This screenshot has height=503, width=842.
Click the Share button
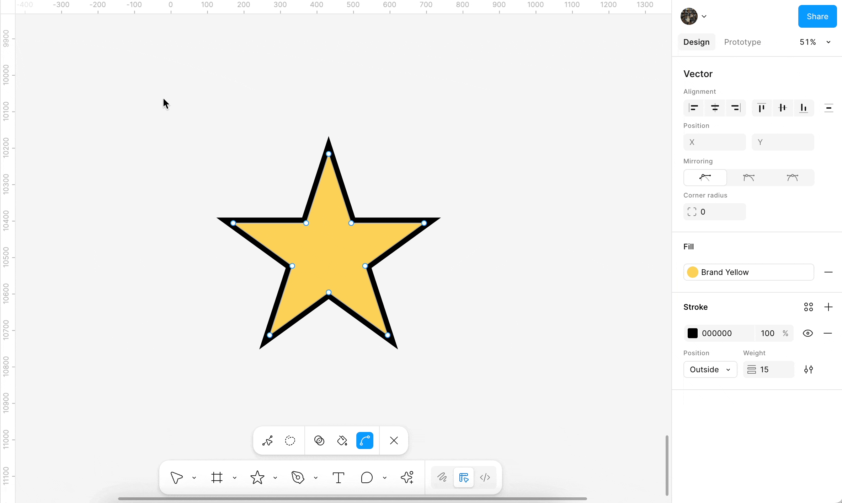click(817, 16)
